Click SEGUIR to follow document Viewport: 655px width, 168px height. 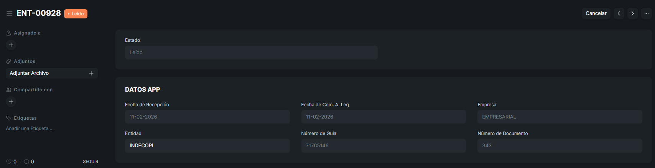(91, 162)
